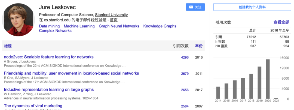Open the Friendship and mobility paper
Viewport: 294px width, 110px height.
click(71, 73)
